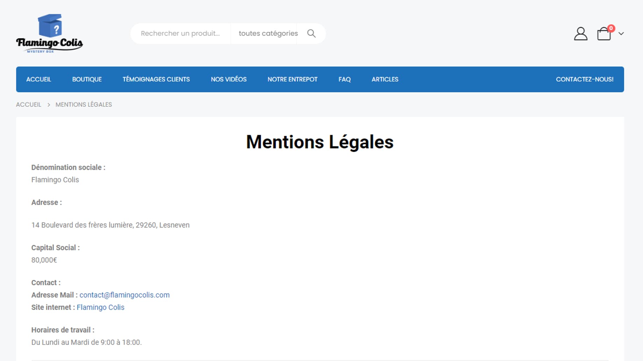Click the address '14 Boulevard des frères lumière'
The height and width of the screenshot is (361, 643).
(x=111, y=225)
